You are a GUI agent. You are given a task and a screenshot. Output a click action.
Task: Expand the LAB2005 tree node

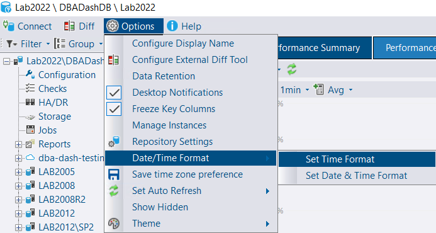(18, 172)
